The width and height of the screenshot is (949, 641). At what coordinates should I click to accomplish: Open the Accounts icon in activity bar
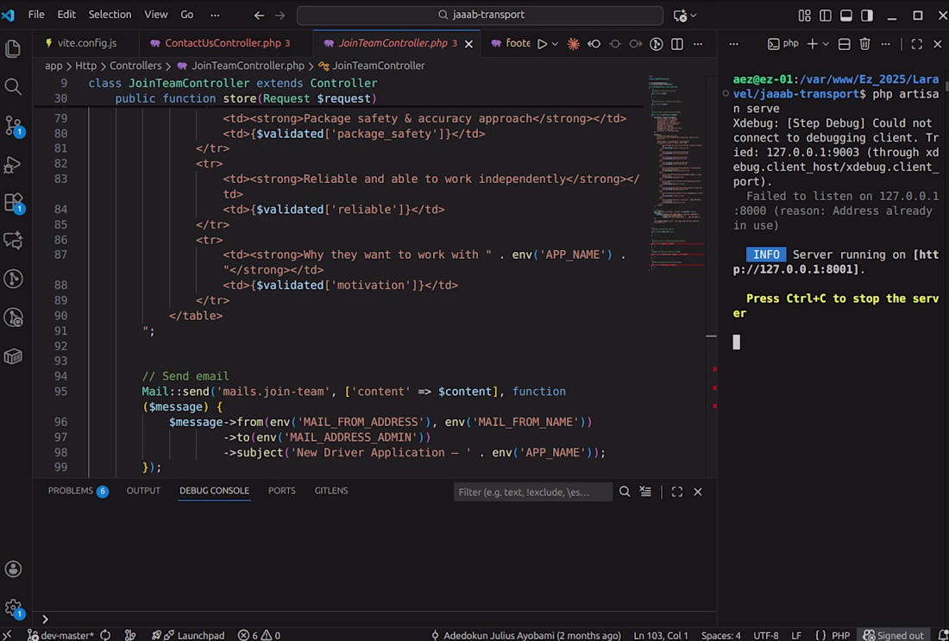pos(13,569)
